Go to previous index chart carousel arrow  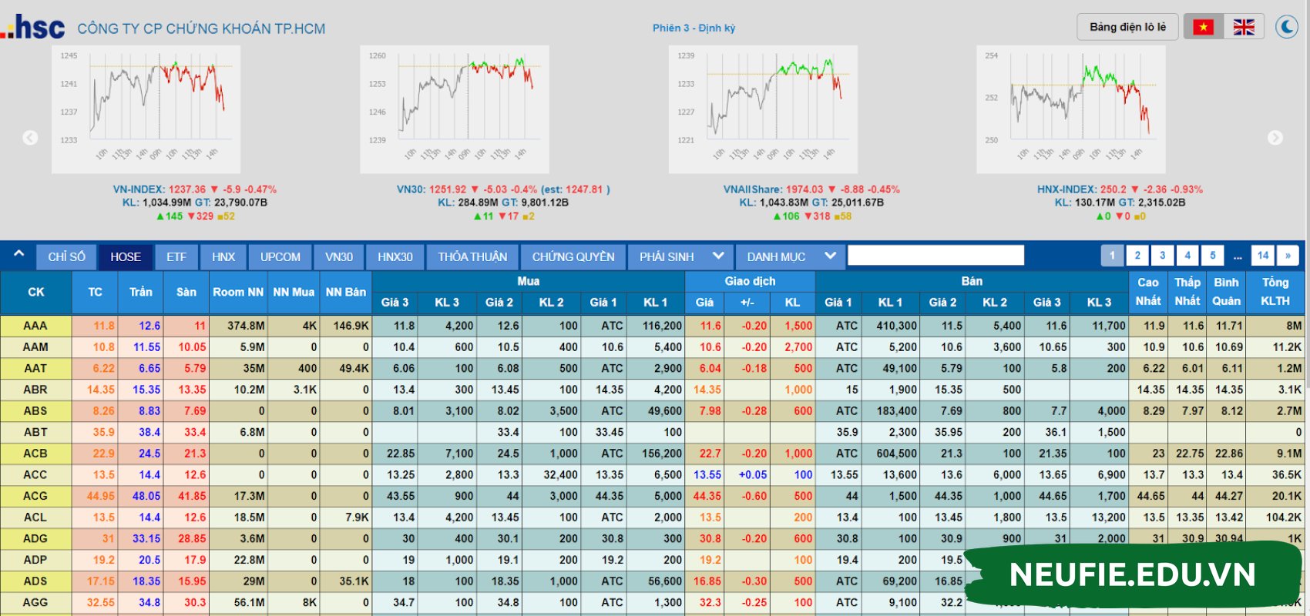coord(30,138)
